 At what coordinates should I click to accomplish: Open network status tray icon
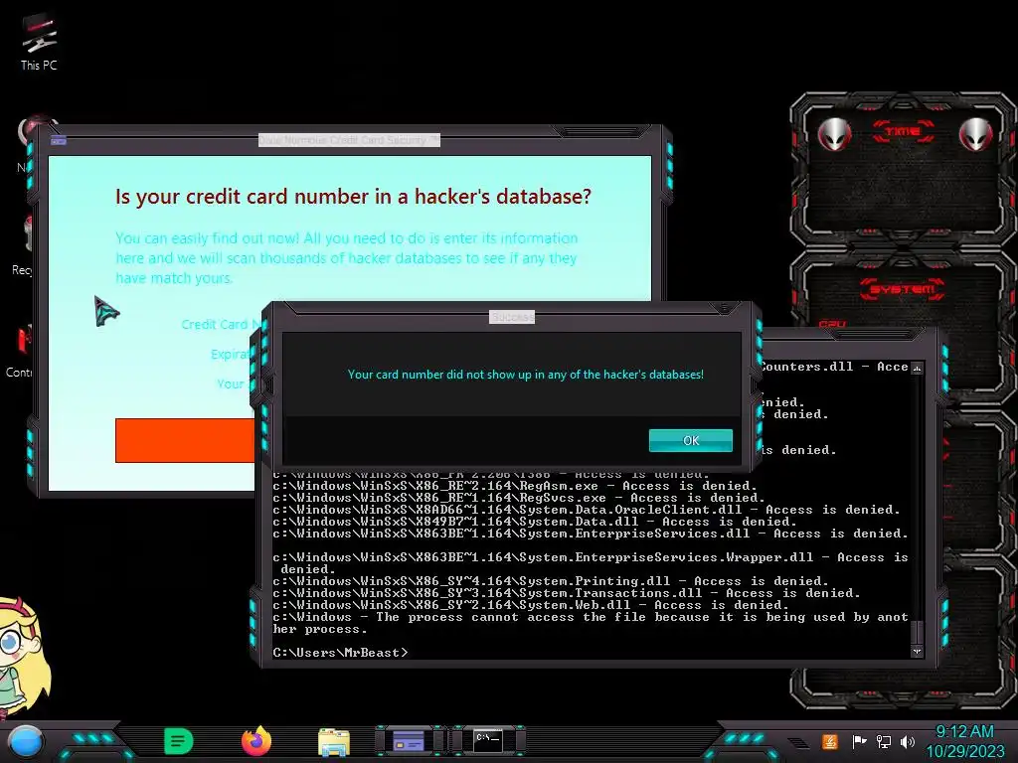(884, 741)
